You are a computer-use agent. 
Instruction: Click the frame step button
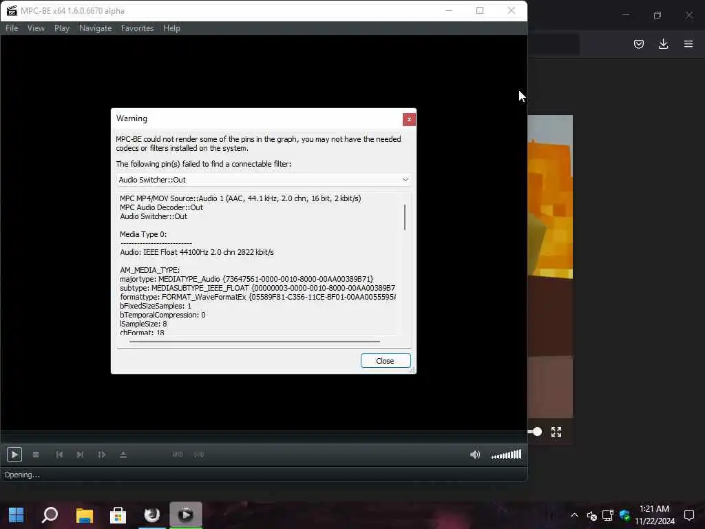102,455
